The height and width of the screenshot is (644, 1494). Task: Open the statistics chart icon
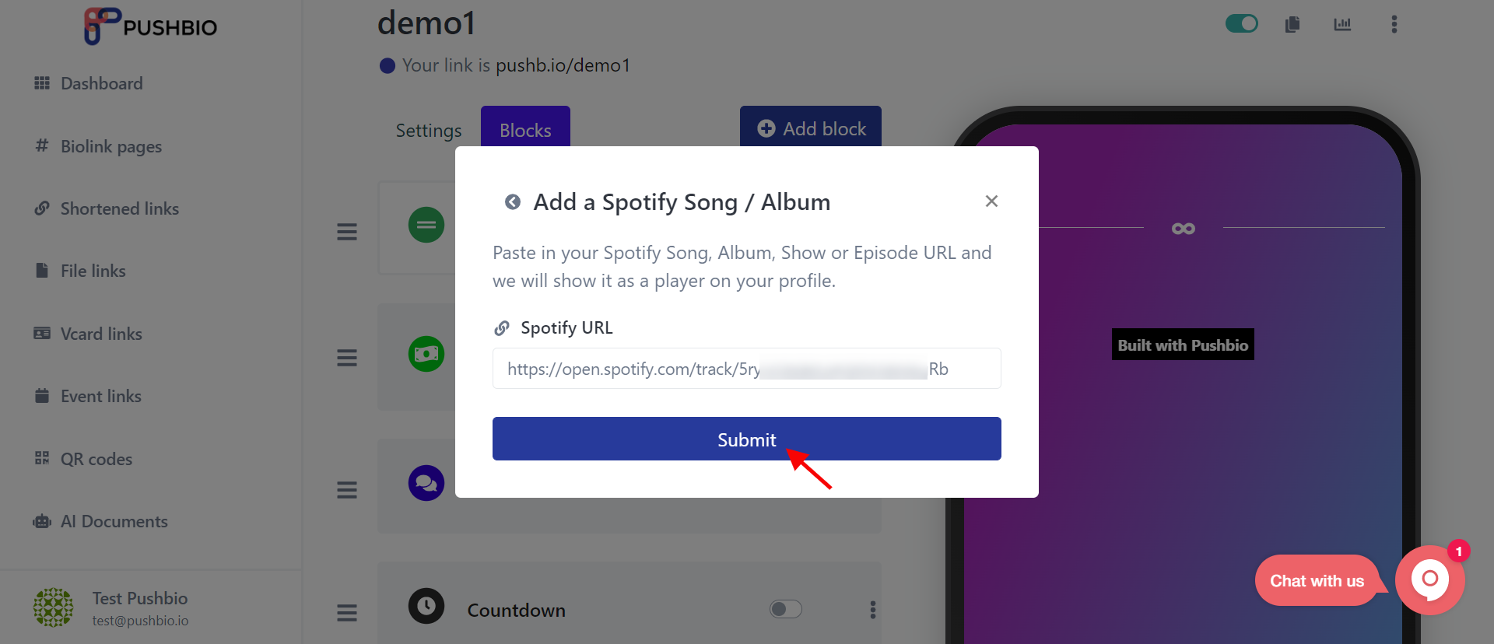(1342, 24)
